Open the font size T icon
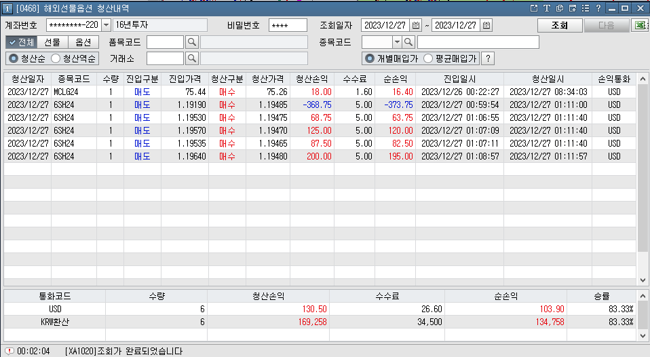650x357 pixels. pos(547,8)
